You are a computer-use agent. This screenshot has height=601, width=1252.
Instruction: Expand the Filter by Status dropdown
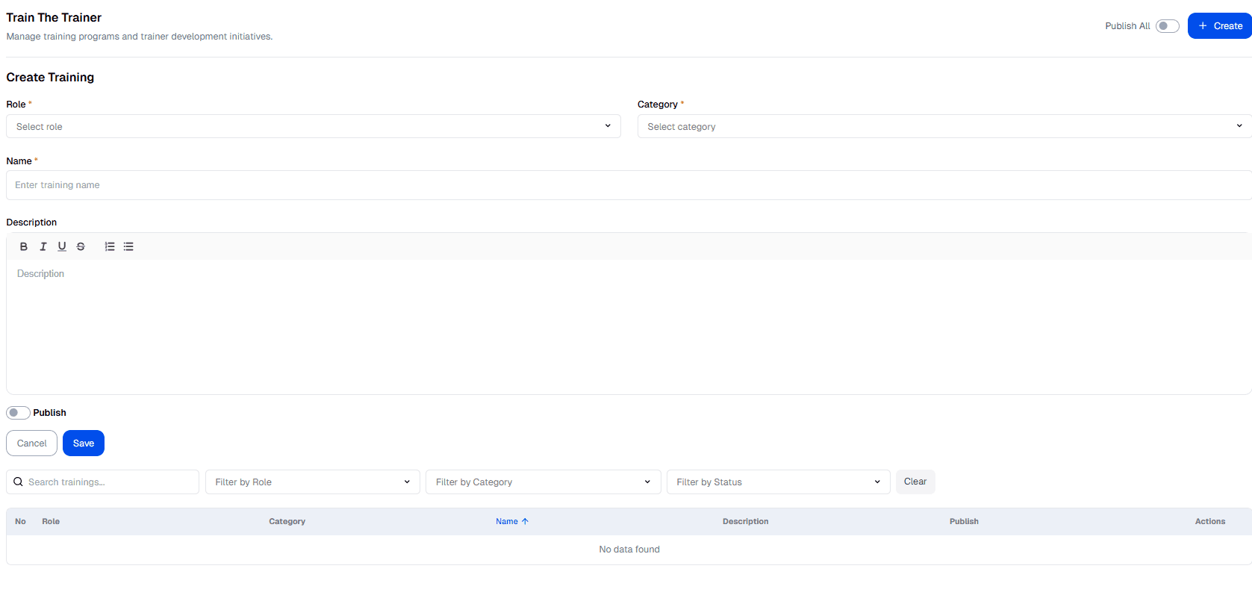tap(778, 482)
